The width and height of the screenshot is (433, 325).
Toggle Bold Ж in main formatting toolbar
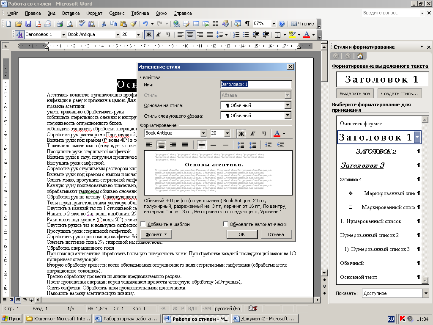[149, 35]
